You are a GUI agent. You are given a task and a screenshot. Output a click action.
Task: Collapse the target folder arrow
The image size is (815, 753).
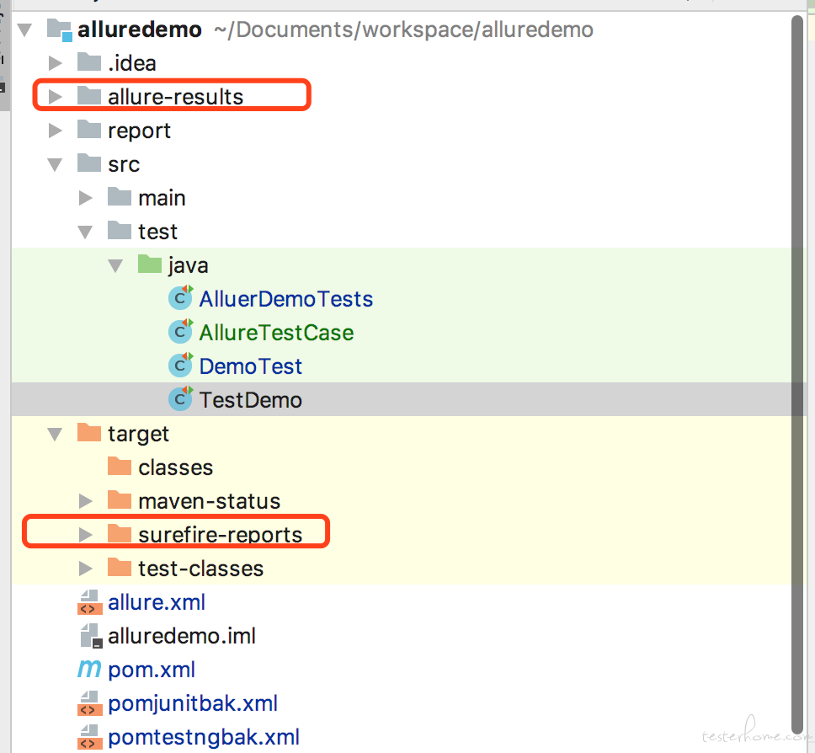point(55,434)
